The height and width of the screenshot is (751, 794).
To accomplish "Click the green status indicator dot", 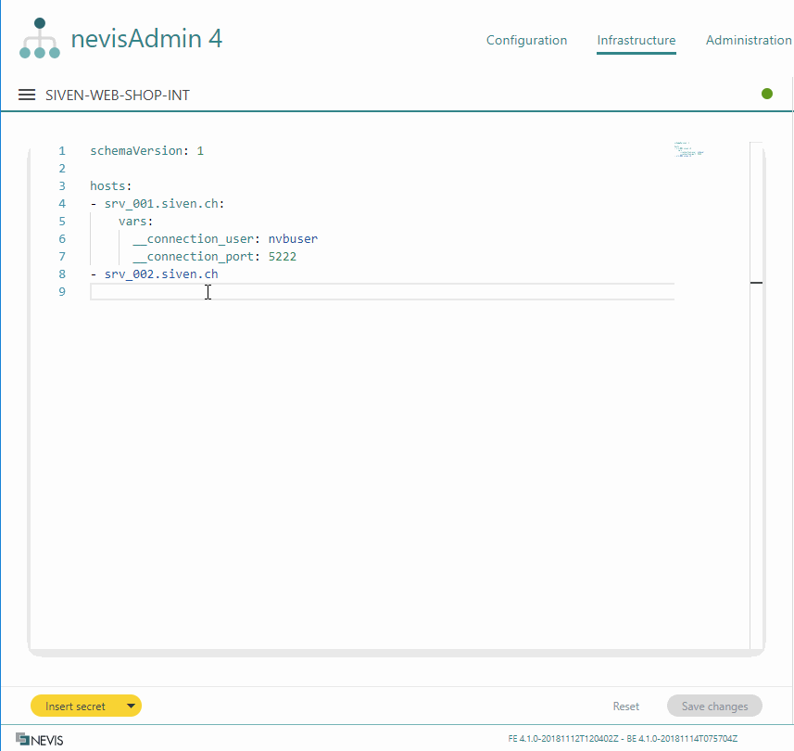I will [x=767, y=94].
